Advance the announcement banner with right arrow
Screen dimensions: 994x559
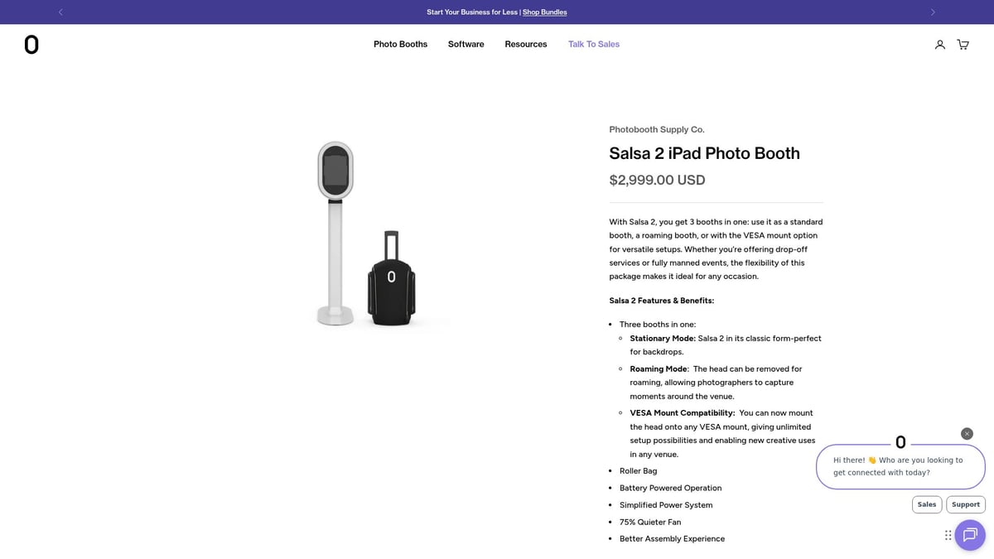coord(933,12)
